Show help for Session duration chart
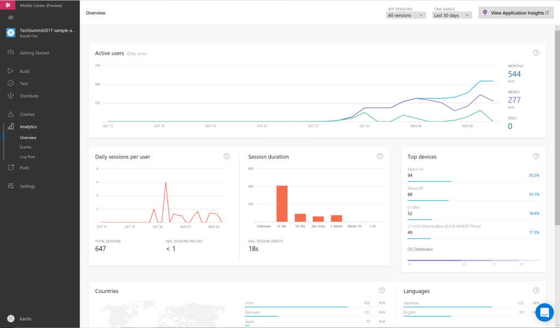This screenshot has height=328, width=560. 380,156
